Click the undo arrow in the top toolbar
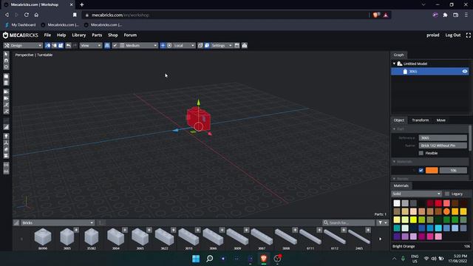Image resolution: width=473 pixels, height=266 pixels. tap(69, 46)
